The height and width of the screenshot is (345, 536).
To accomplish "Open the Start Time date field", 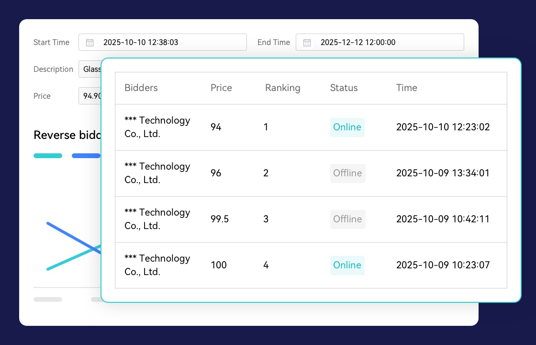I will 163,42.
